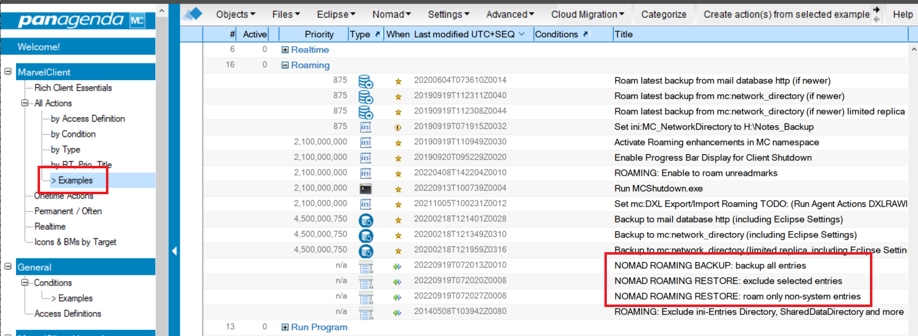This screenshot has width=918, height=336.
Task: Click ini icon of Set ini:MC_NetworkDirectory row
Action: (365, 127)
